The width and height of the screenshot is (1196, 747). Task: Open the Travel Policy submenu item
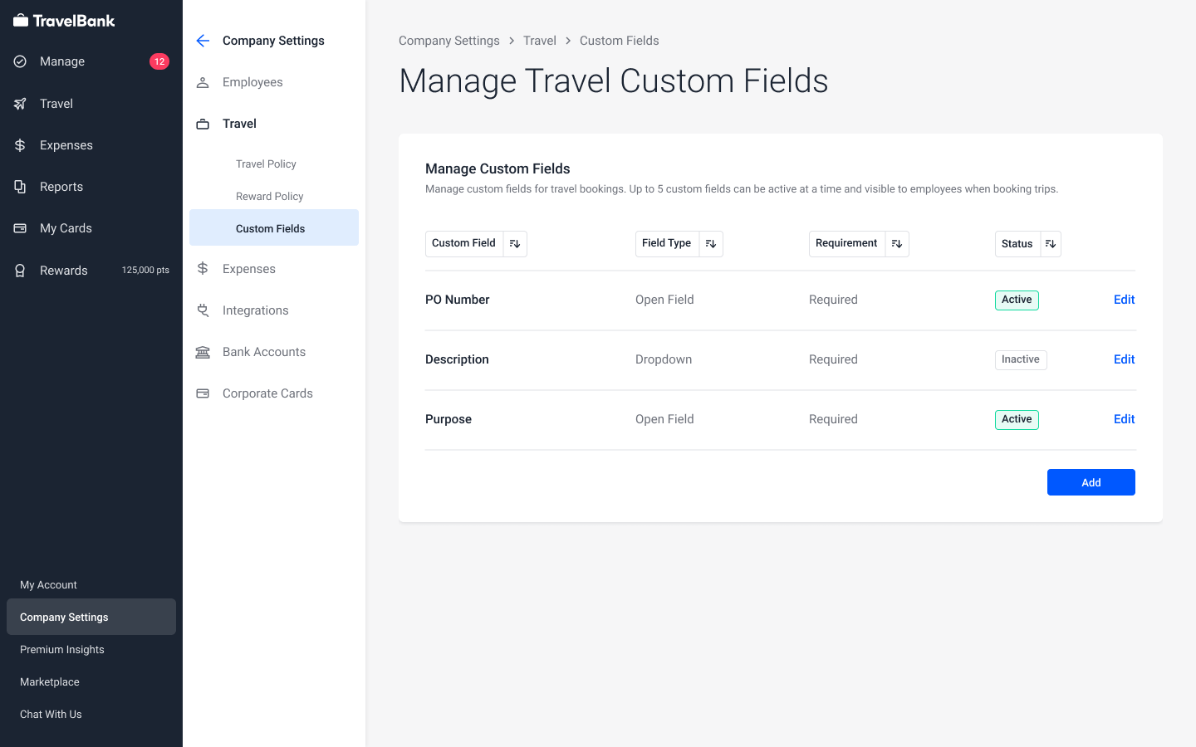click(x=266, y=164)
